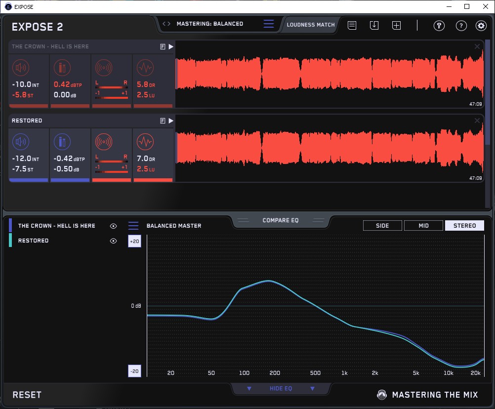The width and height of the screenshot is (495, 409).
Task: Click the Mastering: Balanced preset name
Action: pos(210,24)
